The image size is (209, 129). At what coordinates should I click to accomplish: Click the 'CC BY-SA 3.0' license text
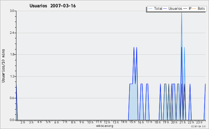coord(198,126)
